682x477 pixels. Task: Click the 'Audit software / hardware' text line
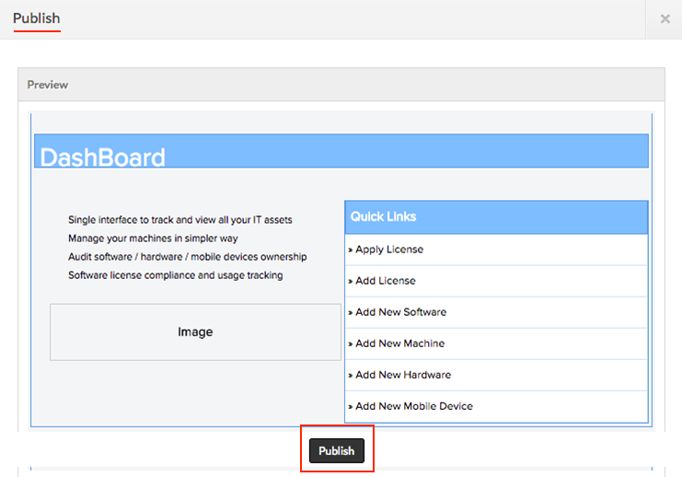tap(187, 257)
